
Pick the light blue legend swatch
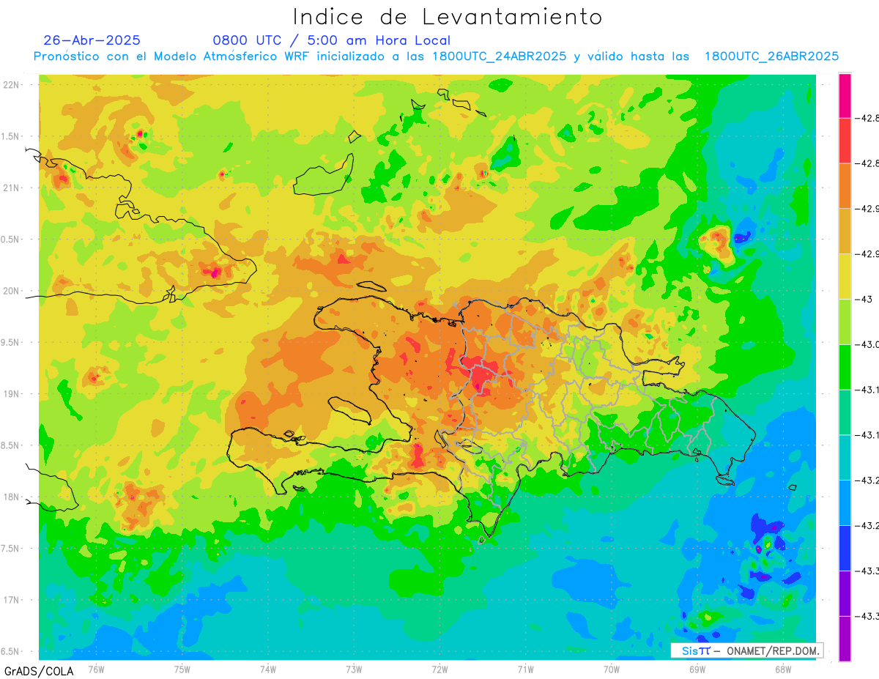[x=845, y=502]
